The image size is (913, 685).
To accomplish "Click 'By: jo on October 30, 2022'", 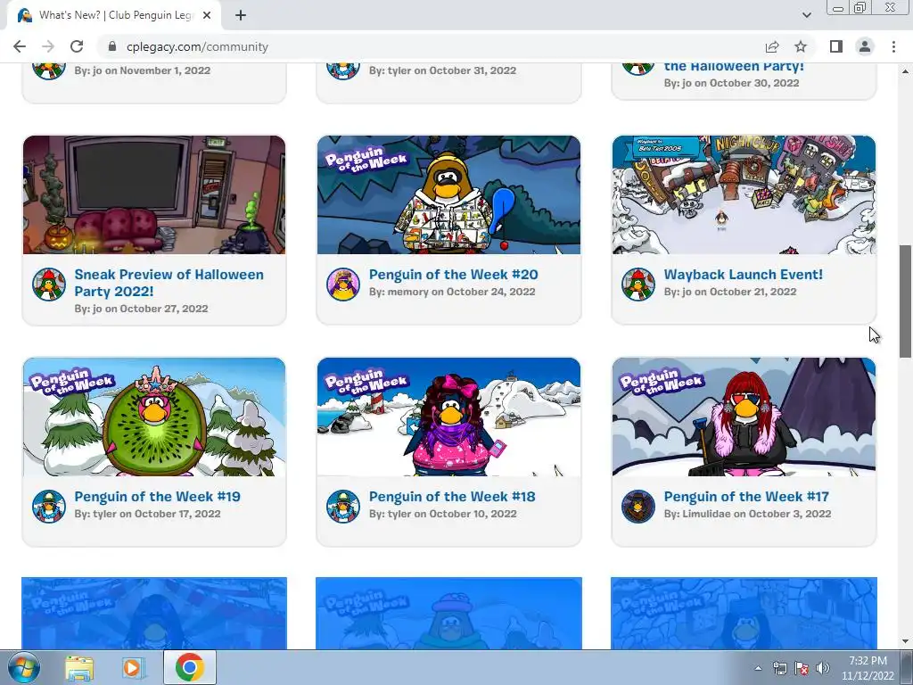I will coord(731,83).
